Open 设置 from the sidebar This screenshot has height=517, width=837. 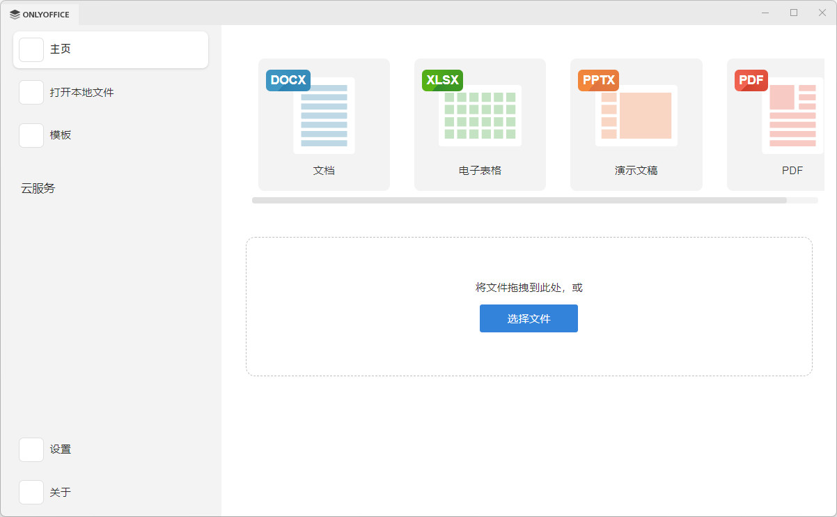pos(61,449)
